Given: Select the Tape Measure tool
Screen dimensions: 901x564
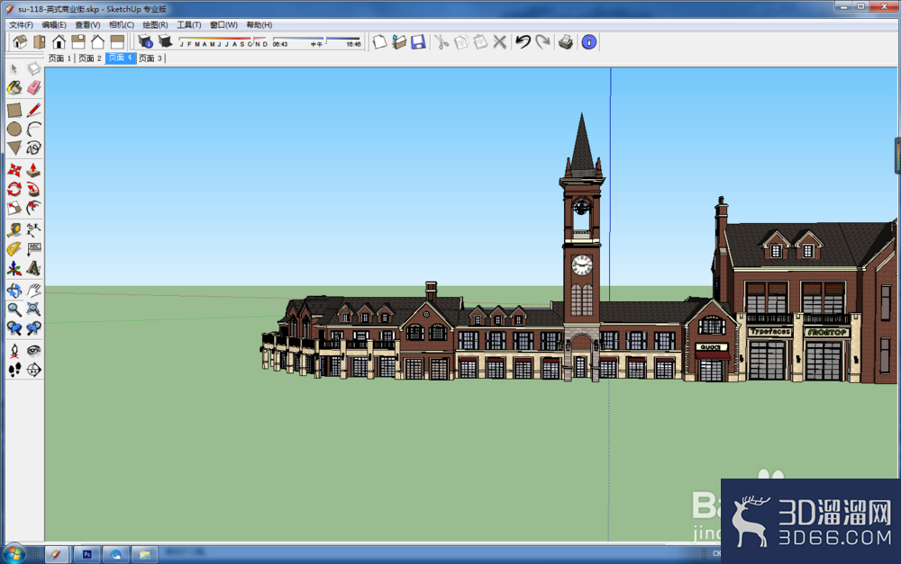Looking at the screenshot, I should pyautogui.click(x=14, y=230).
